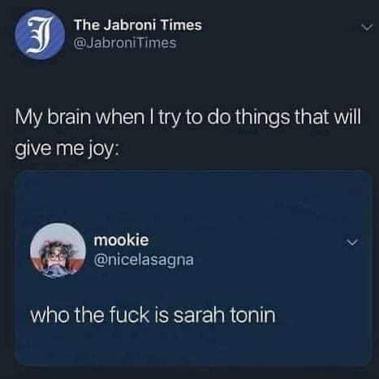
Task: Open the mookie profile picture
Action: [58, 251]
